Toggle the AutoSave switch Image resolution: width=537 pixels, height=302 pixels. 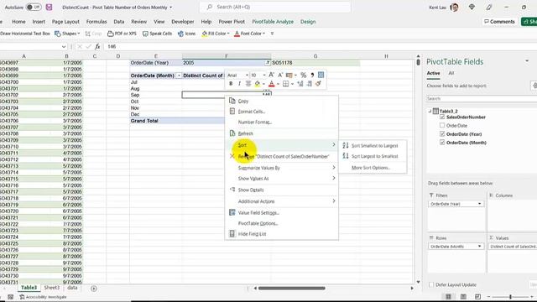pyautogui.click(x=34, y=7)
